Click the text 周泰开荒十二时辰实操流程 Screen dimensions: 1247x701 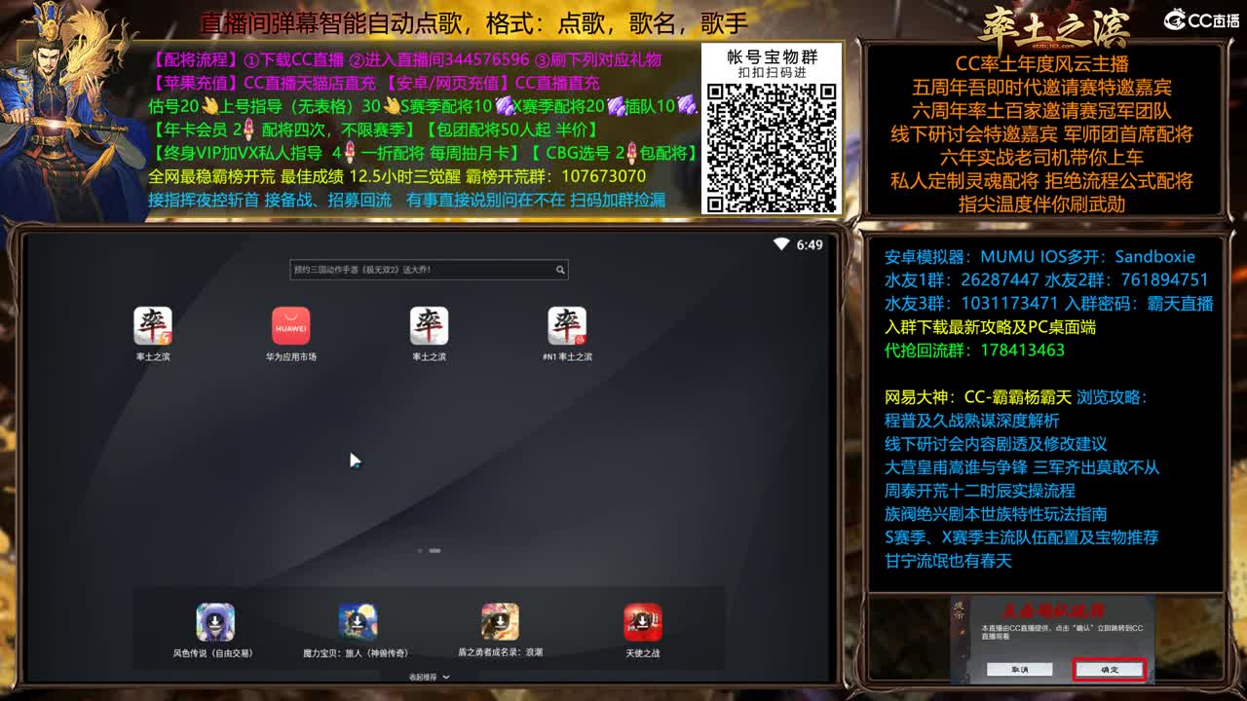coord(980,491)
